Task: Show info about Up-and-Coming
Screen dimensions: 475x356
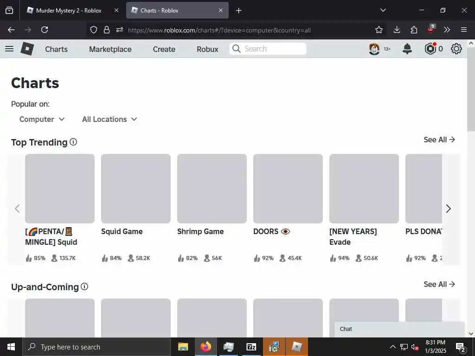Action: (x=84, y=286)
